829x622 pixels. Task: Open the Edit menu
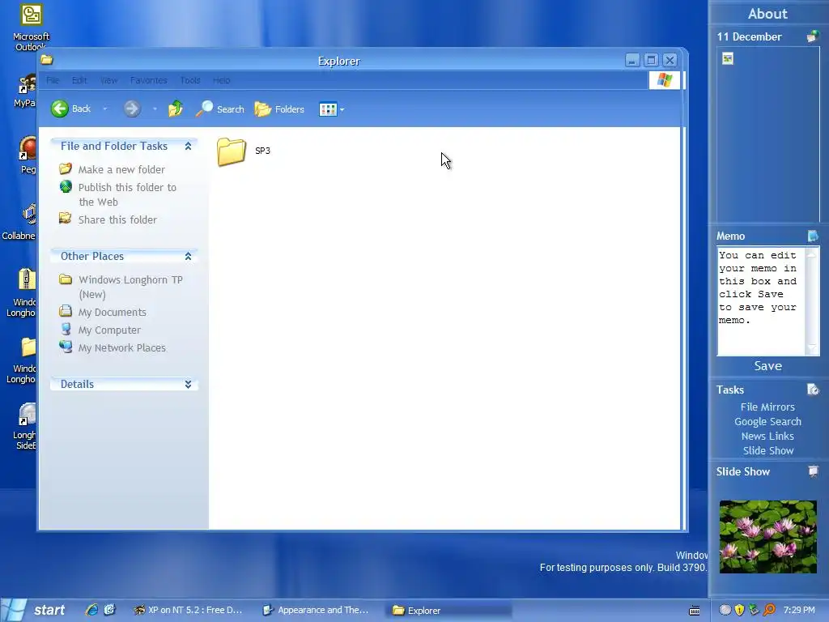[79, 80]
